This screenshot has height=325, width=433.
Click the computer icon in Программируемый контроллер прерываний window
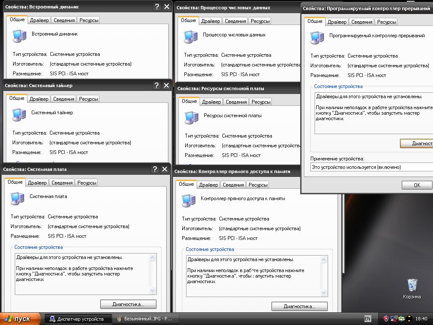(x=317, y=37)
